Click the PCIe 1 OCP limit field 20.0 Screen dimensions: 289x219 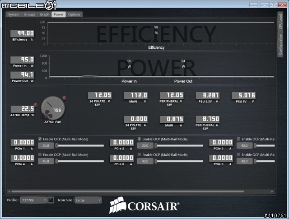46,146
